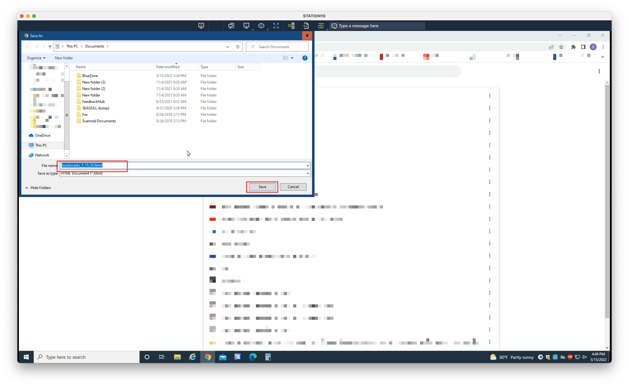Go up one folder level

(x=50, y=47)
